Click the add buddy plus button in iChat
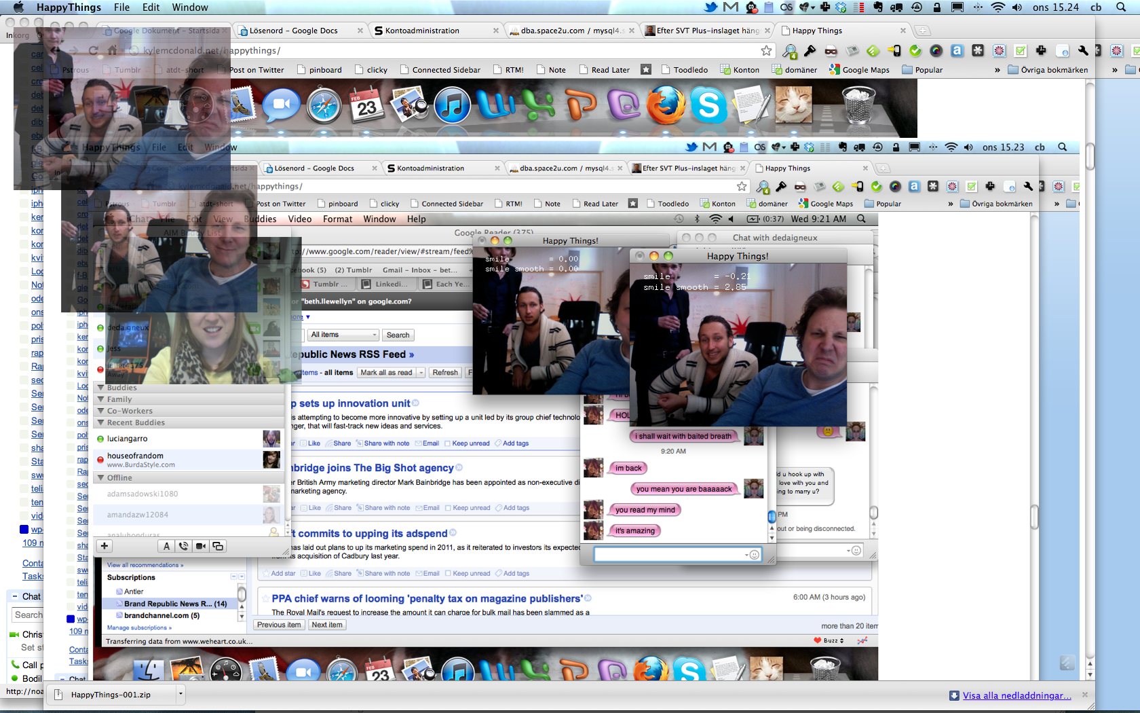The height and width of the screenshot is (713, 1140). (104, 546)
